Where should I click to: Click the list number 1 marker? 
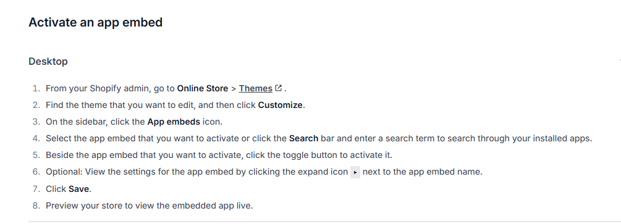click(36, 88)
